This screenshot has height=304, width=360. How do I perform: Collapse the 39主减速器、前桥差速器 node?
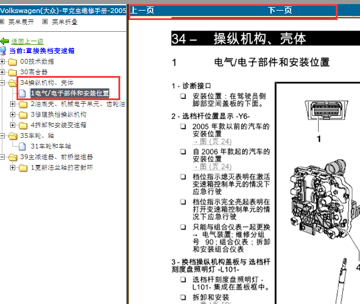tap(2, 157)
